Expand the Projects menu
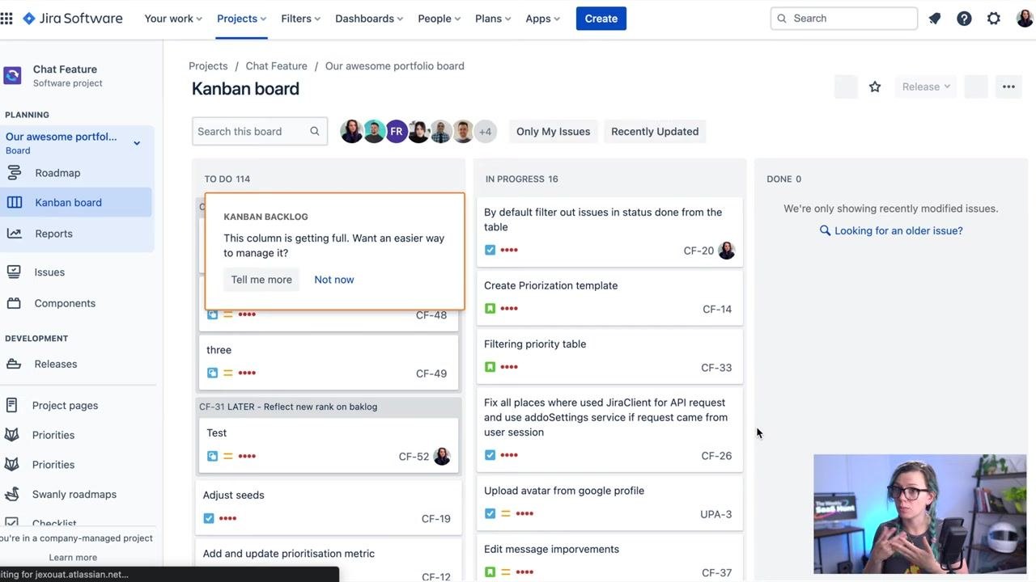1036x582 pixels. tap(241, 18)
